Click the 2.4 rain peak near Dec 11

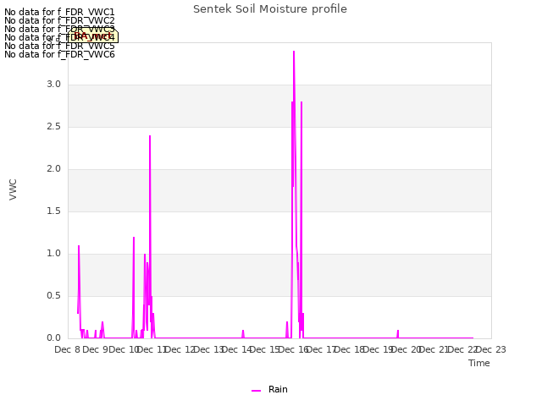[150, 136]
